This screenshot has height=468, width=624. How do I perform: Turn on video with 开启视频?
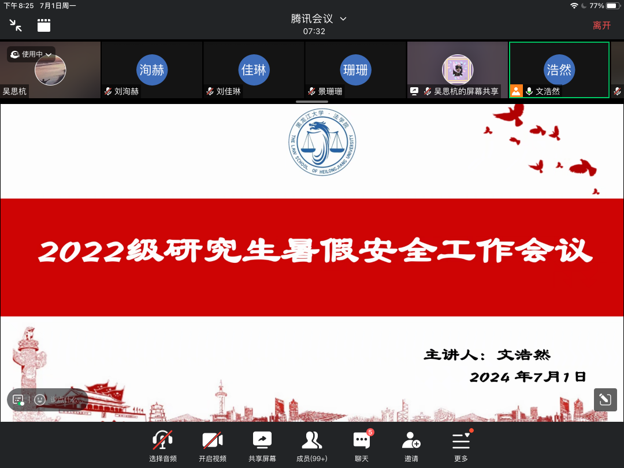(213, 446)
